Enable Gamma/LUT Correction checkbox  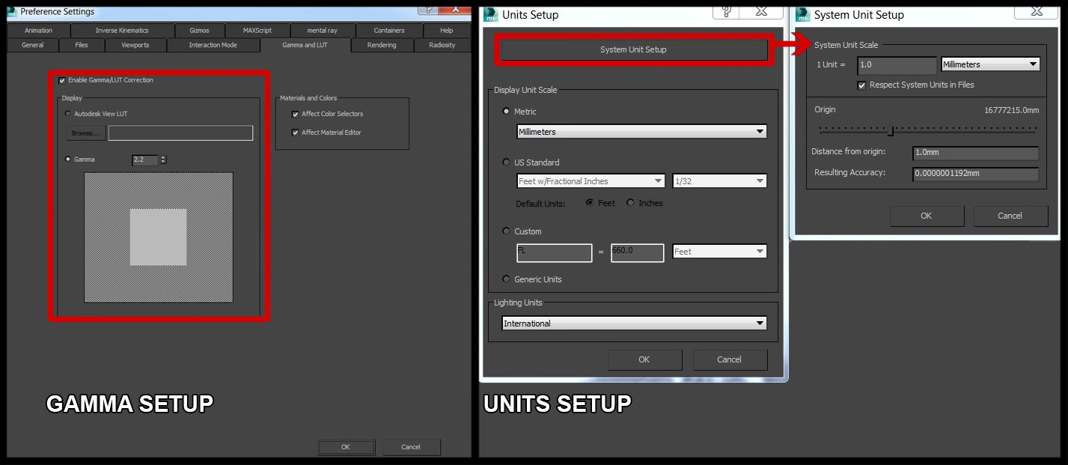(x=61, y=81)
